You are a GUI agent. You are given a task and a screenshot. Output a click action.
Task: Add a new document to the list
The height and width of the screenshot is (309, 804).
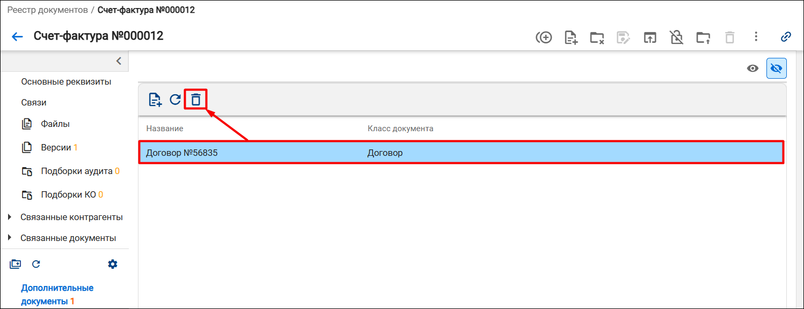pos(155,100)
